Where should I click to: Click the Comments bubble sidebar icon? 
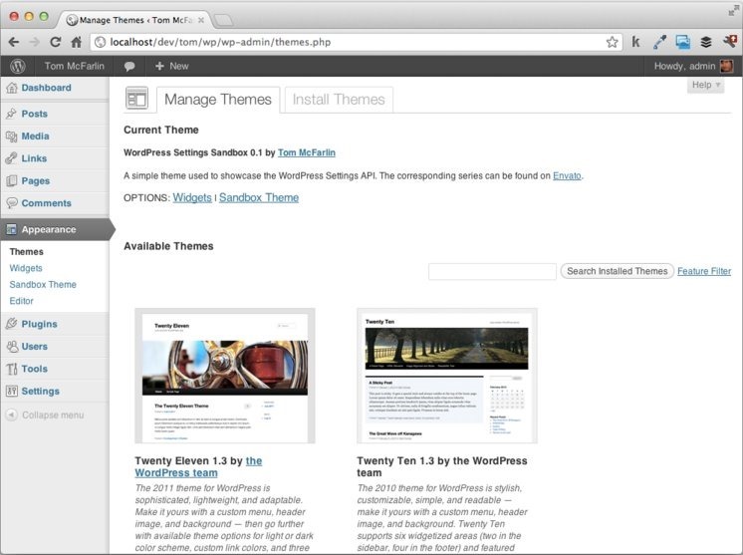pyautogui.click(x=11, y=203)
